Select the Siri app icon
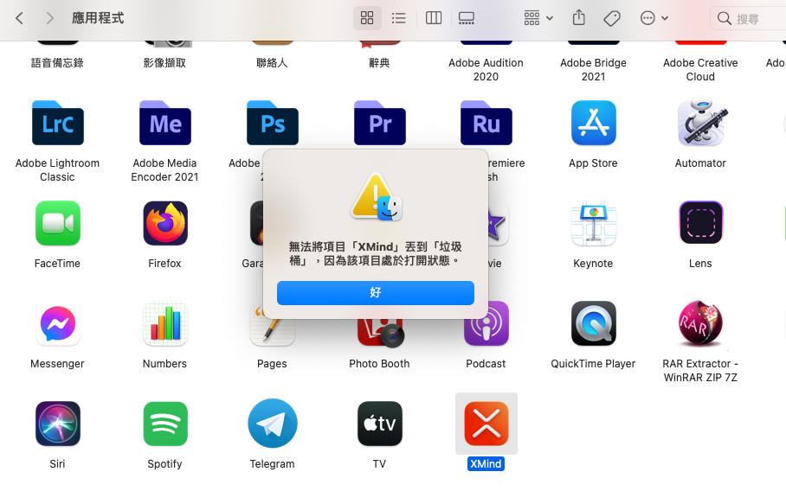 (x=58, y=424)
